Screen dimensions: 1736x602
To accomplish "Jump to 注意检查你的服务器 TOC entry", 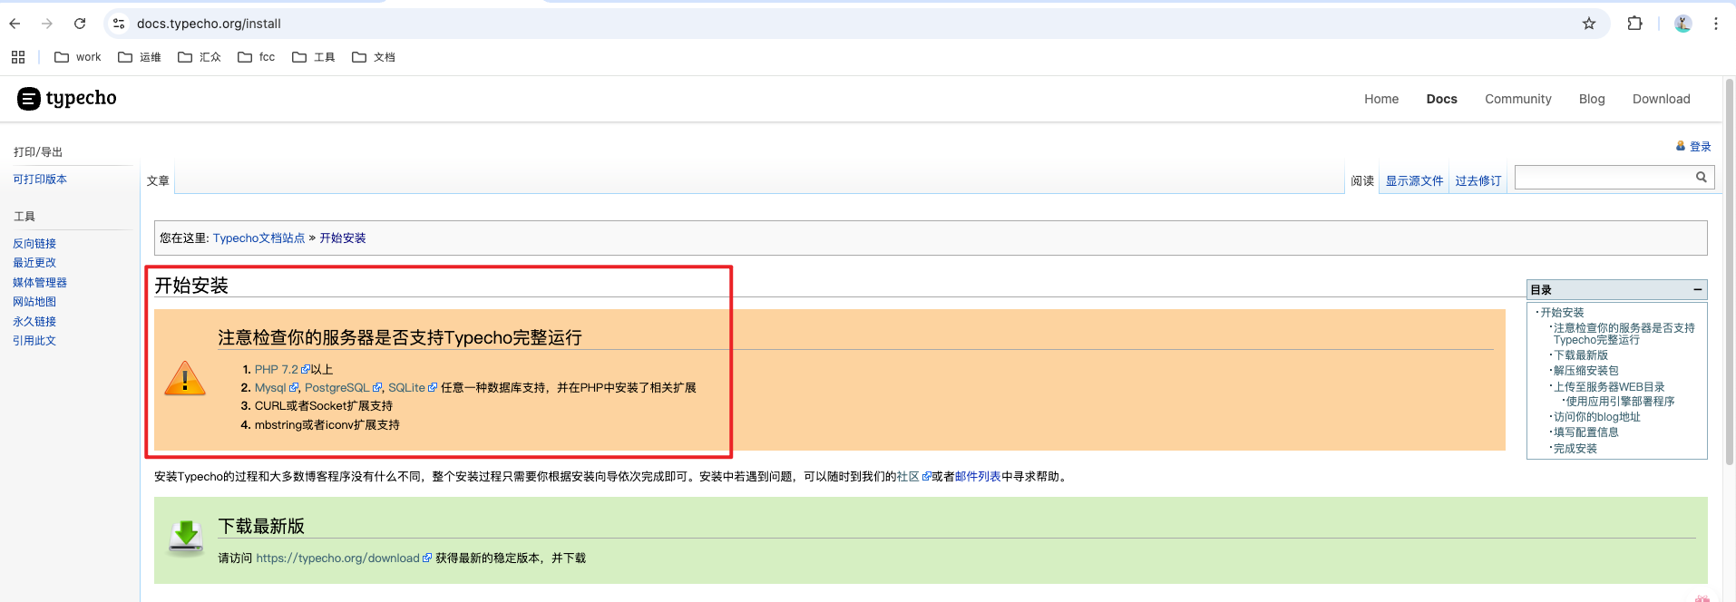I will tap(1624, 335).
